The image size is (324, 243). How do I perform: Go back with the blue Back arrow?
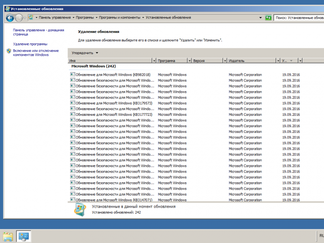pyautogui.click(x=10, y=18)
